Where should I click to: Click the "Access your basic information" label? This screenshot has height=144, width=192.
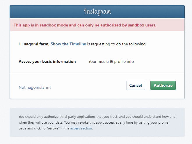click(47, 62)
